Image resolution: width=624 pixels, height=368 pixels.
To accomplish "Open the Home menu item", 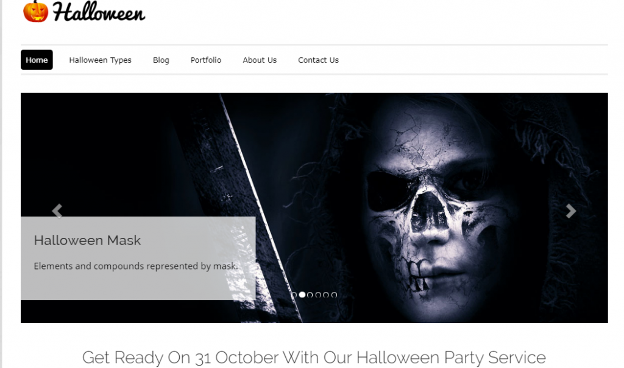I will pos(37,60).
